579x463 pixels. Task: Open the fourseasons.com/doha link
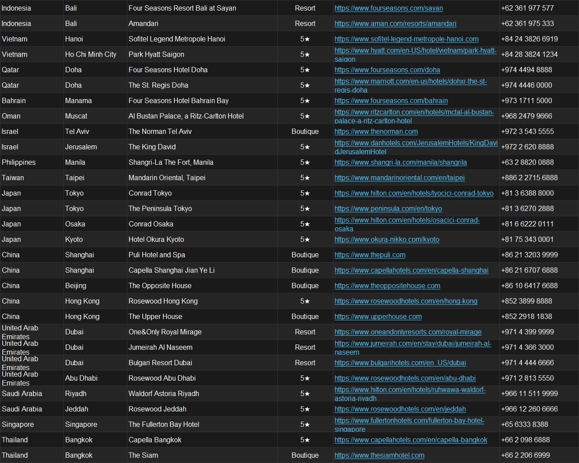click(387, 70)
